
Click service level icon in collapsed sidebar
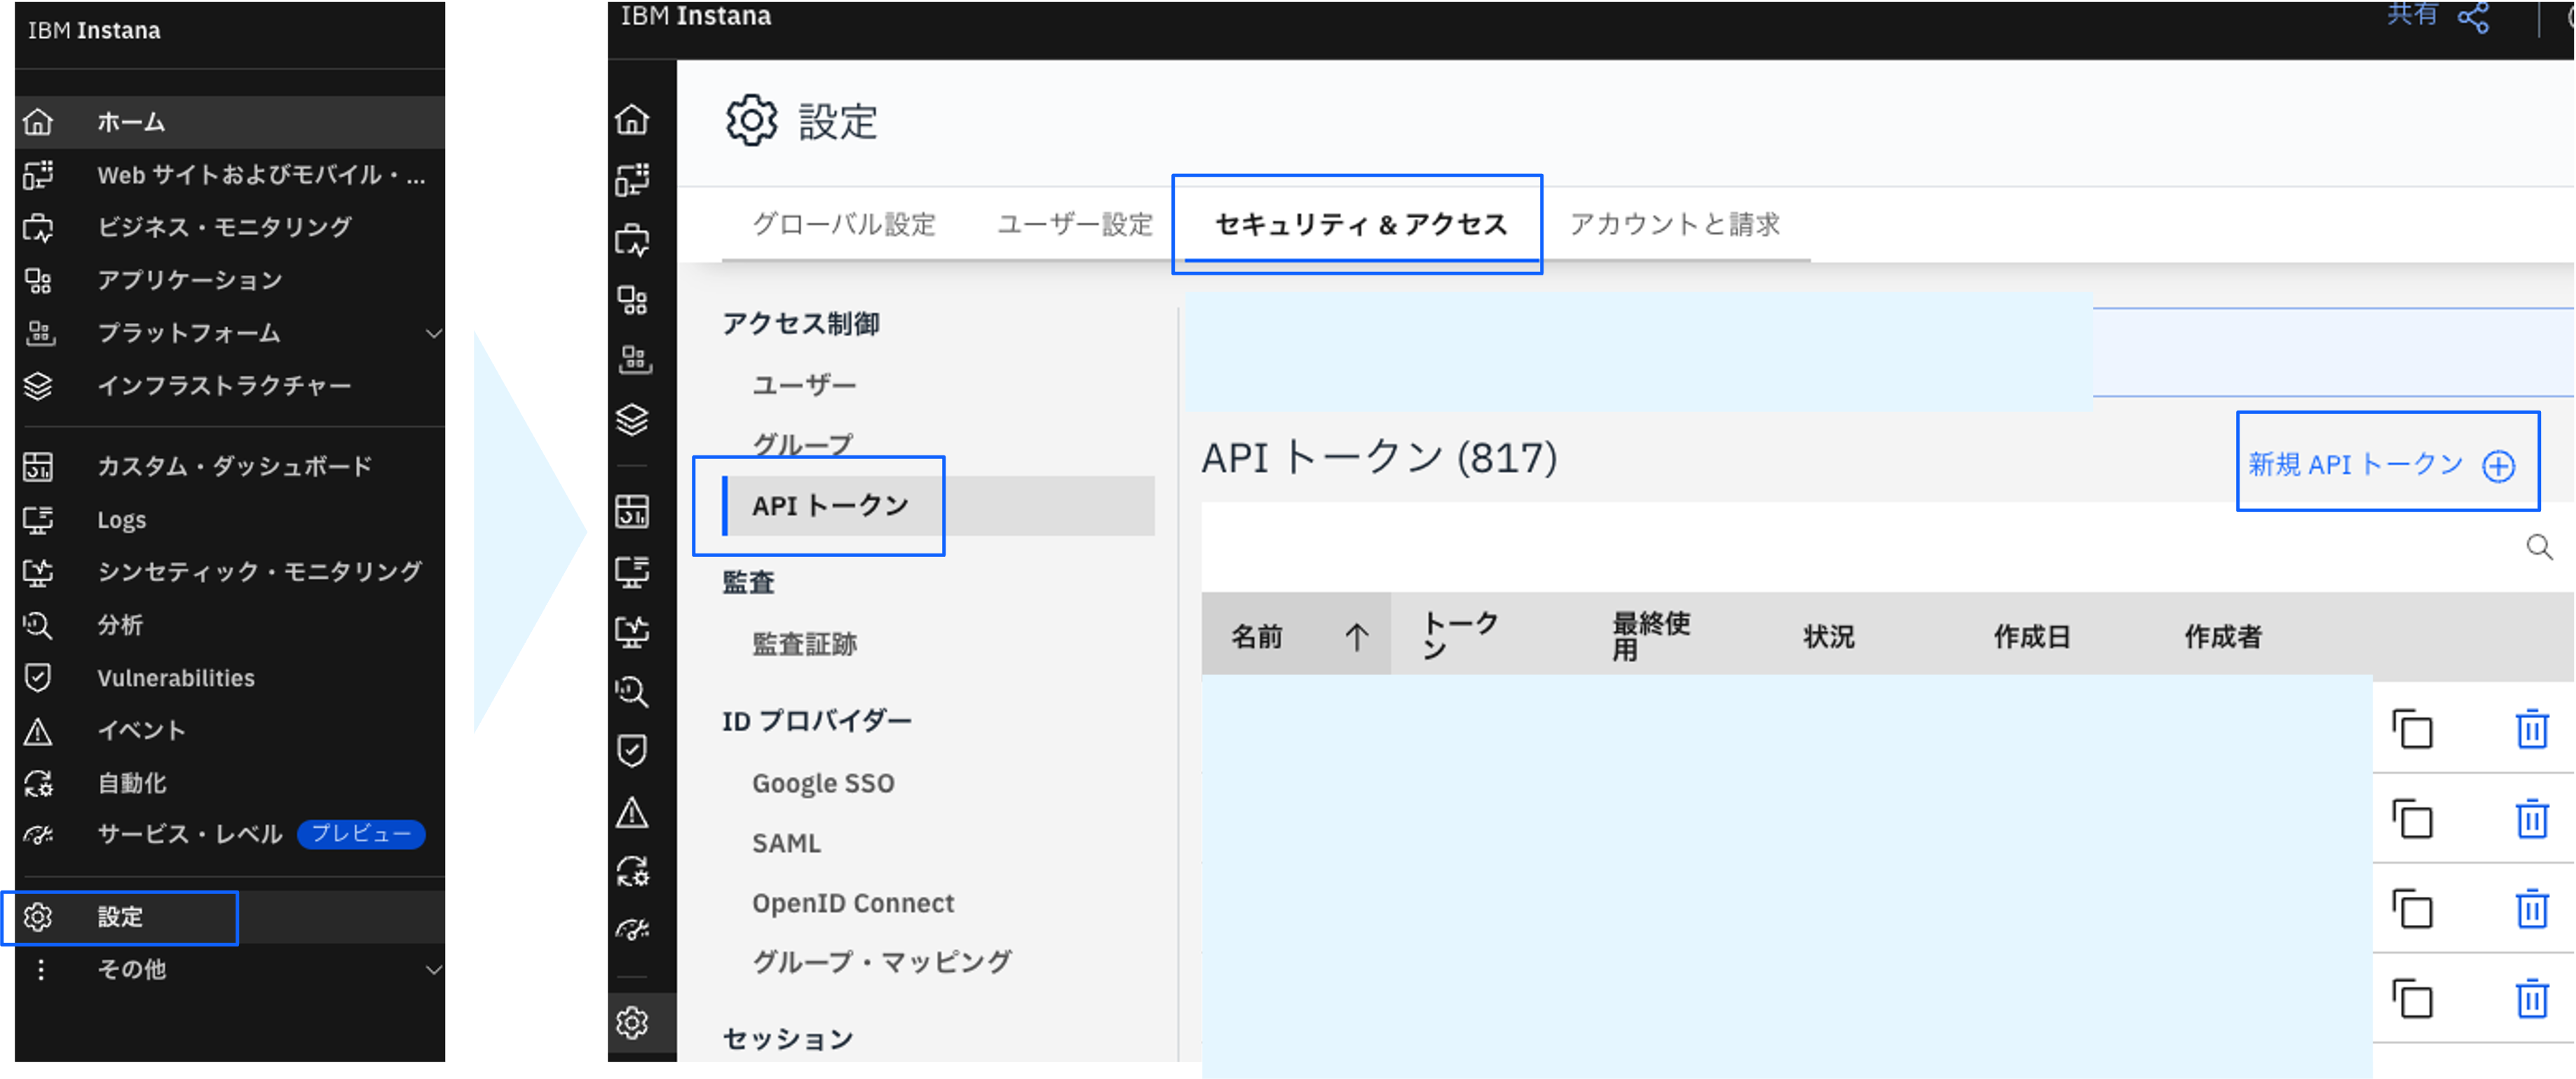pyautogui.click(x=632, y=930)
